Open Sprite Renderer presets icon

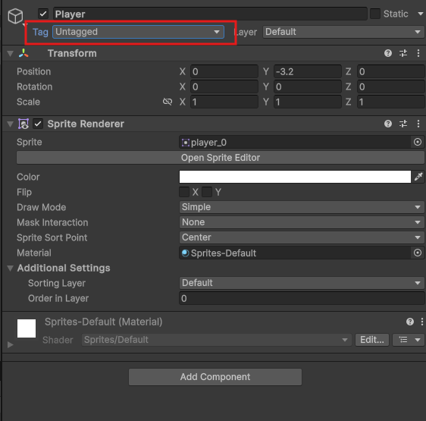pyautogui.click(x=403, y=124)
